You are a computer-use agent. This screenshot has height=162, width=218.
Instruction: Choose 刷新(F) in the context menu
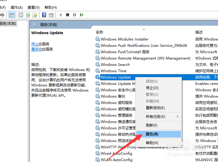click(159, 125)
